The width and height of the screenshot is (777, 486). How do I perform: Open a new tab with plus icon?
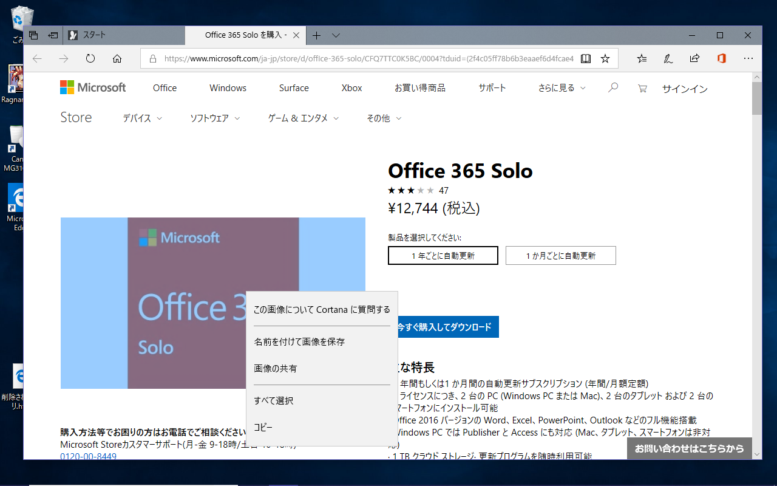click(316, 35)
